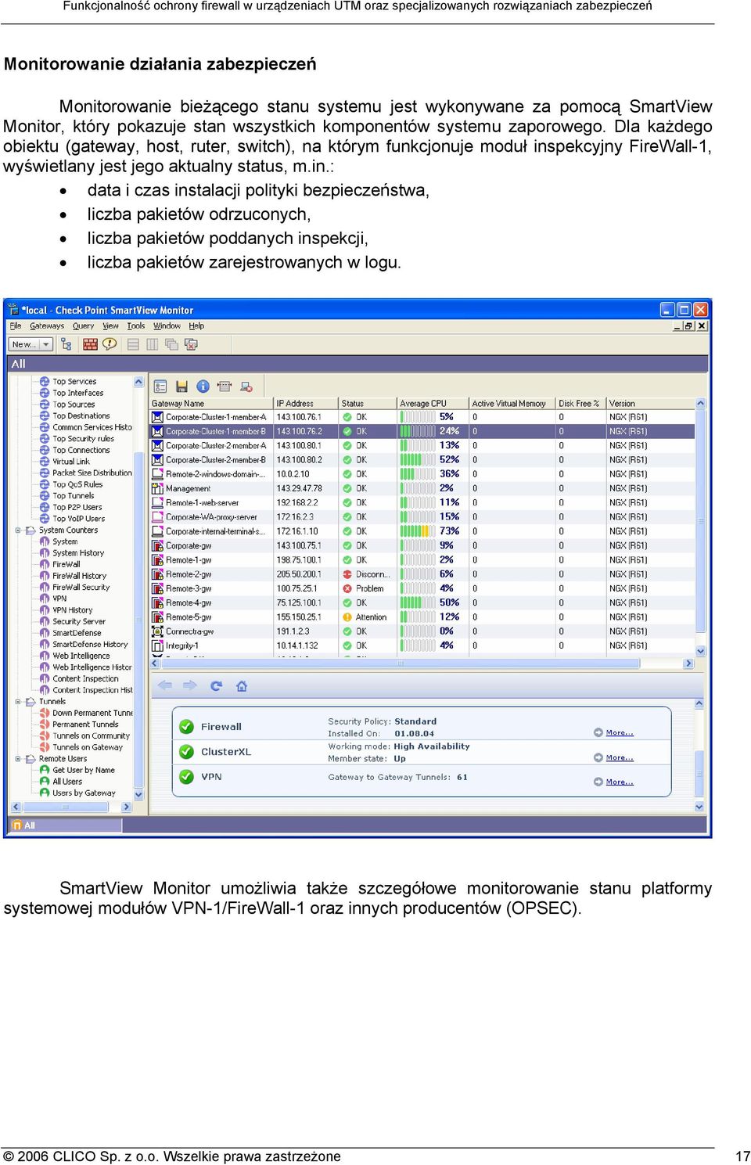Sort by Status column header

pos(367,404)
